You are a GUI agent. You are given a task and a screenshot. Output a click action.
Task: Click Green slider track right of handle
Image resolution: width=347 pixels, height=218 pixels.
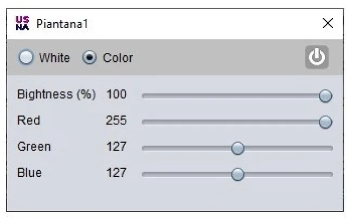287,148
